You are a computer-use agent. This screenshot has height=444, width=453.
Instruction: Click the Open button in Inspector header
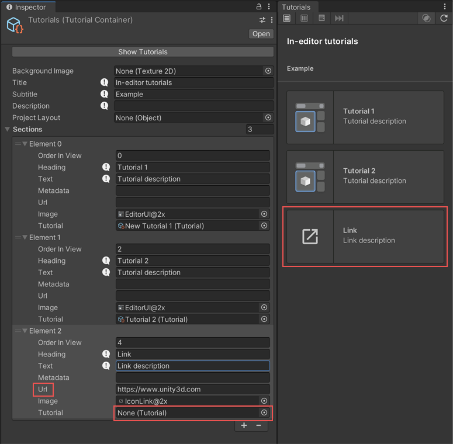[261, 34]
